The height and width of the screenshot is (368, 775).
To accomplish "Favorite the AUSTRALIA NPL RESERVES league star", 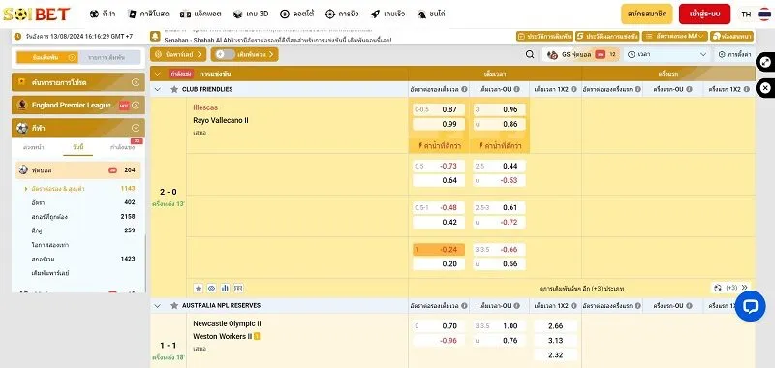I will [x=174, y=306].
